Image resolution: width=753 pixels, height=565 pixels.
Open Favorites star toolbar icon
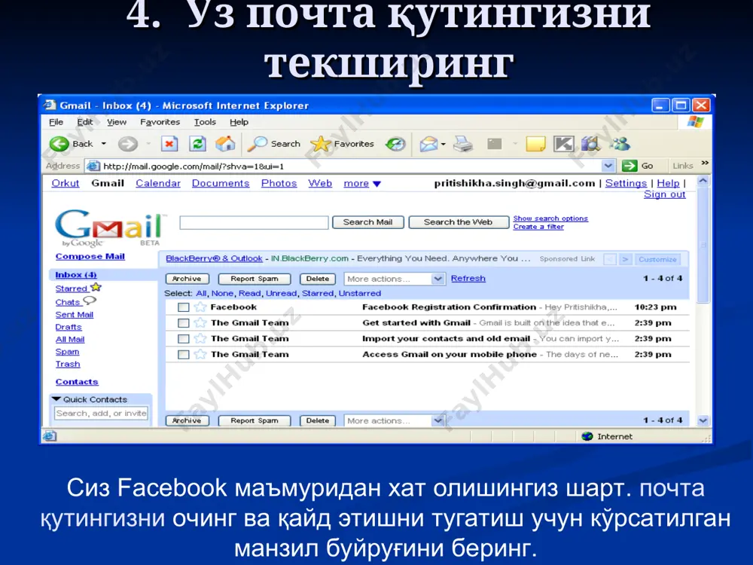[x=320, y=144]
